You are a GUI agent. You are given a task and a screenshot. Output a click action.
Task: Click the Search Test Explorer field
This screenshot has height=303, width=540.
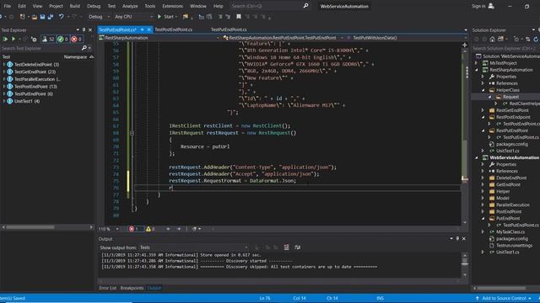[40, 49]
